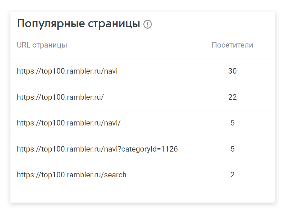Open the navi?categoryId=1126 page link
Screen dimensions: 289x213
(x=97, y=149)
